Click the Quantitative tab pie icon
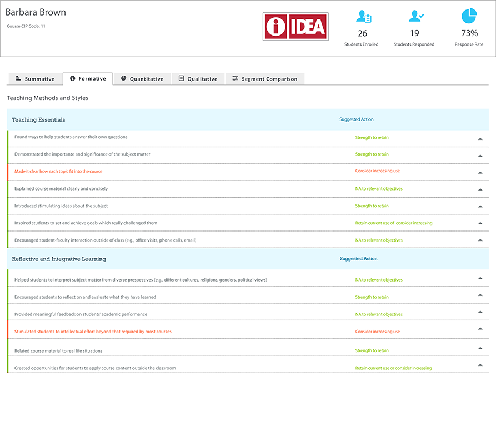Screen dimensions: 496x446 tap(123, 78)
